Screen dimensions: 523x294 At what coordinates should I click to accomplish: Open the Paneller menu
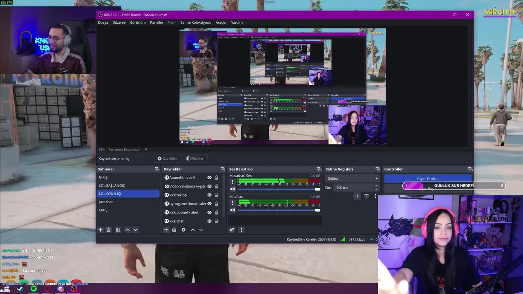[x=156, y=22]
